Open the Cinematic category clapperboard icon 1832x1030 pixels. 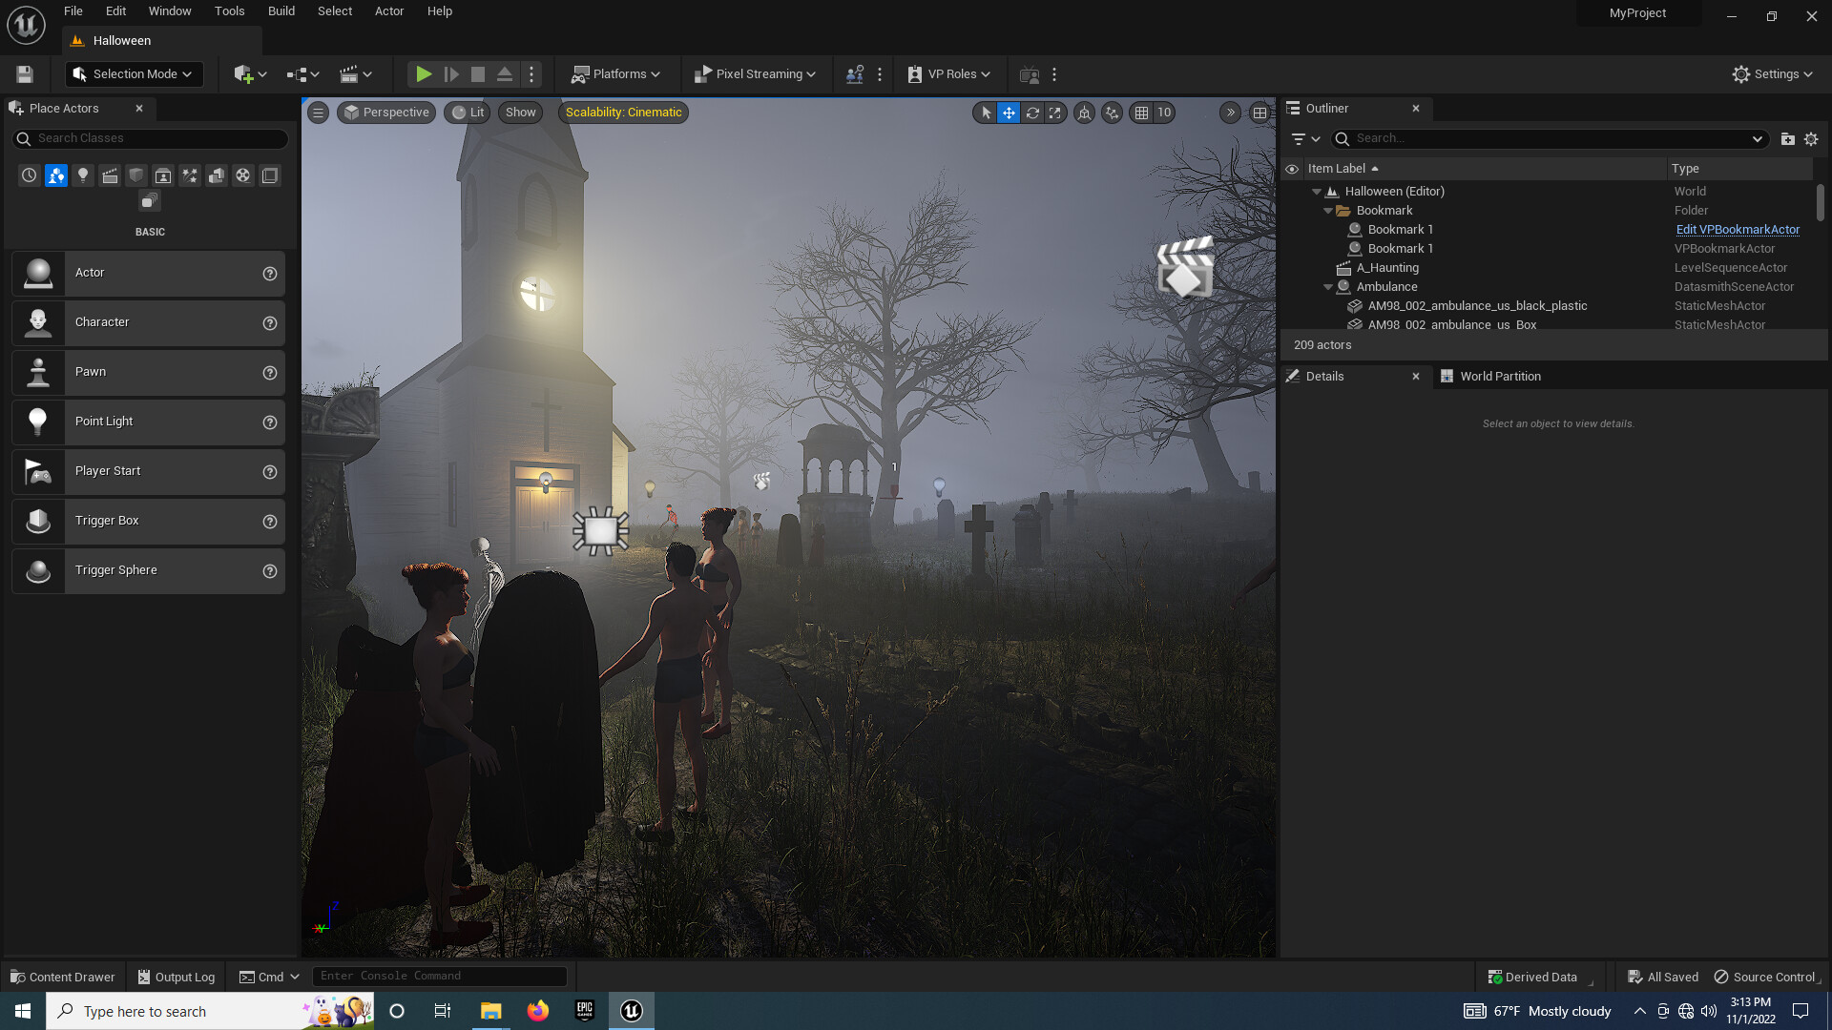tap(110, 175)
